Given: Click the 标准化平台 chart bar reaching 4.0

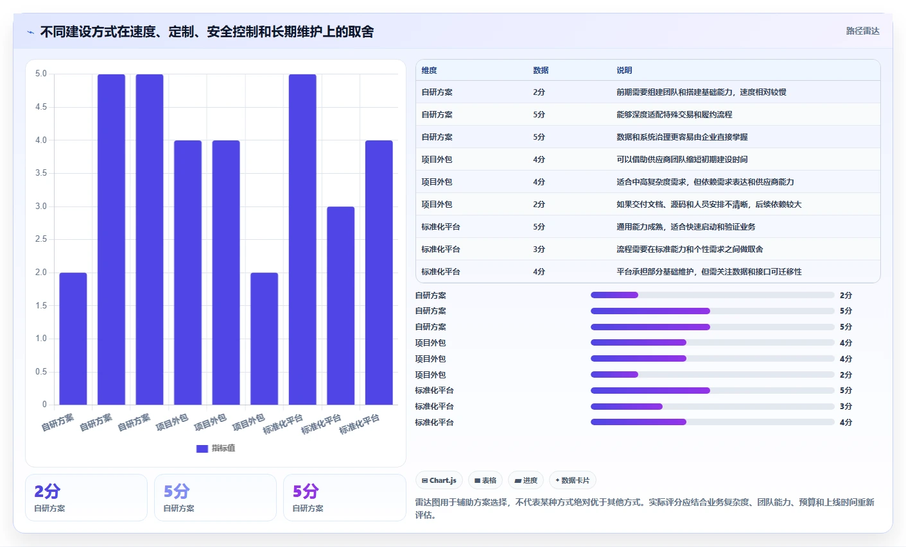Looking at the screenshot, I should click(379, 273).
